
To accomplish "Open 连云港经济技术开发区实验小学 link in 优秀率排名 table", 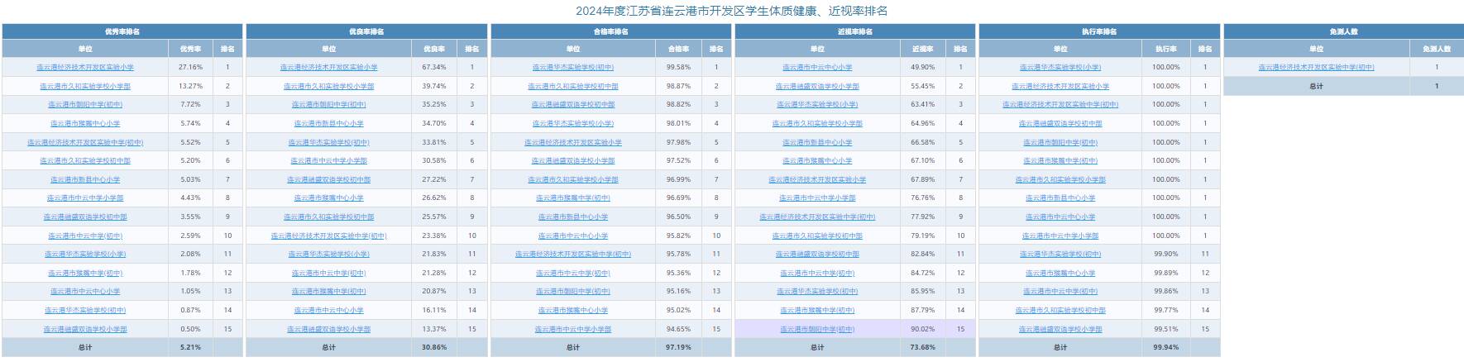I will 85,68.
